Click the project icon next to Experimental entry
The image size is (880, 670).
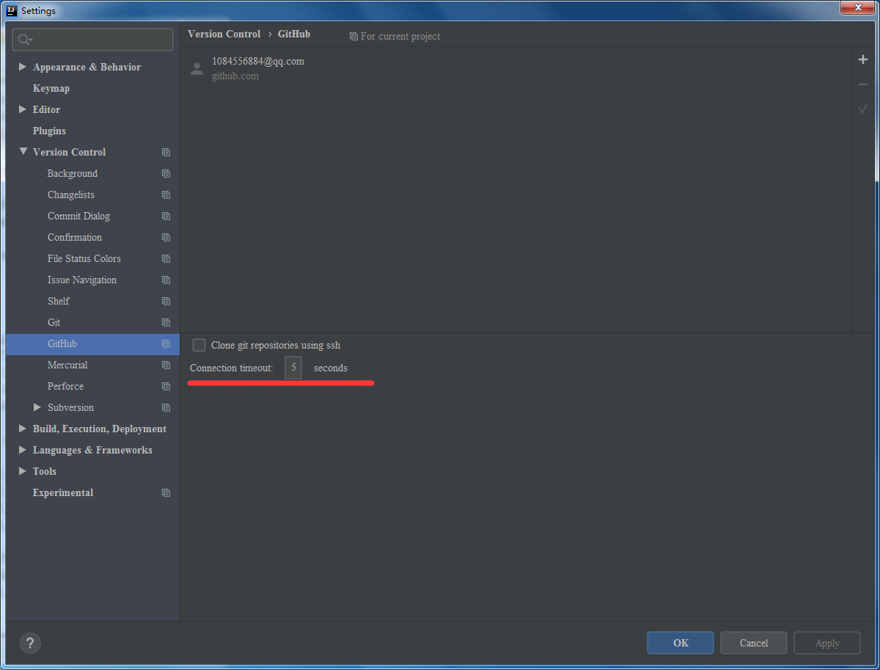166,492
